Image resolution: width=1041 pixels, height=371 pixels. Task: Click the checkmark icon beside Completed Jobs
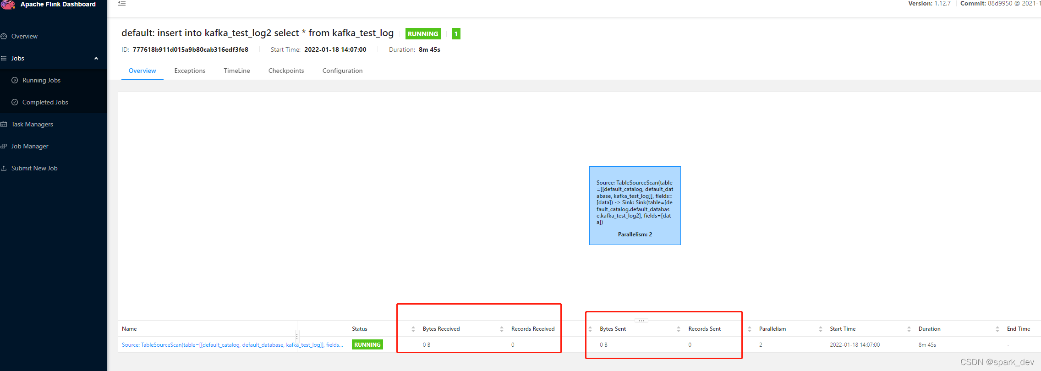(15, 102)
